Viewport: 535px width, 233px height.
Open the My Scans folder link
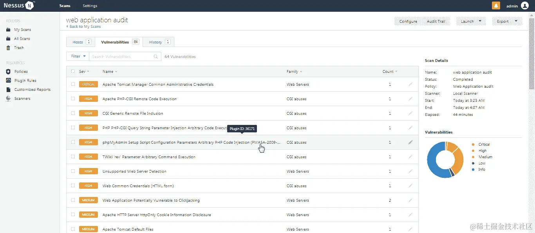(22, 30)
